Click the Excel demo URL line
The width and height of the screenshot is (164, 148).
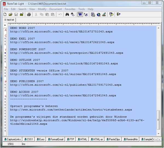[x=62, y=42]
